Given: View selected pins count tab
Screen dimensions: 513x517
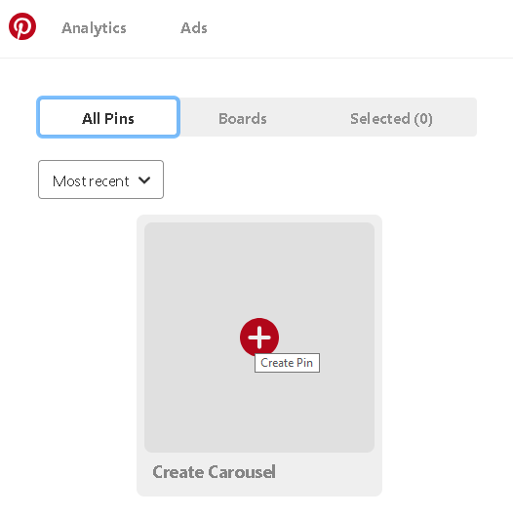Looking at the screenshot, I should click(391, 118).
